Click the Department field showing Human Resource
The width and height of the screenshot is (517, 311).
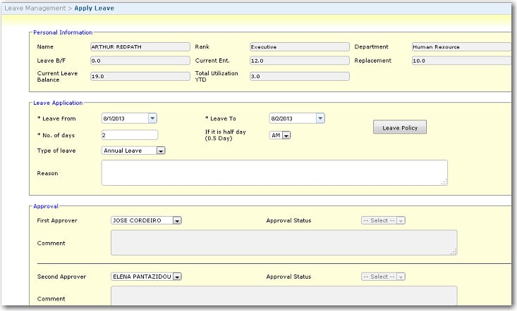coord(461,47)
